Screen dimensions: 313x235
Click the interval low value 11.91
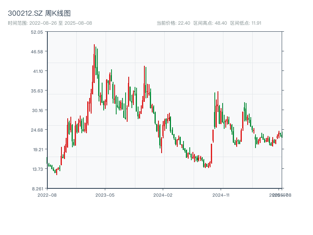click(257, 23)
